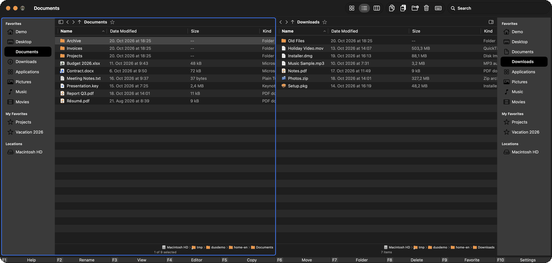This screenshot has width=552, height=263.
Task: Select Résumé.pdf file
Action: (165, 101)
